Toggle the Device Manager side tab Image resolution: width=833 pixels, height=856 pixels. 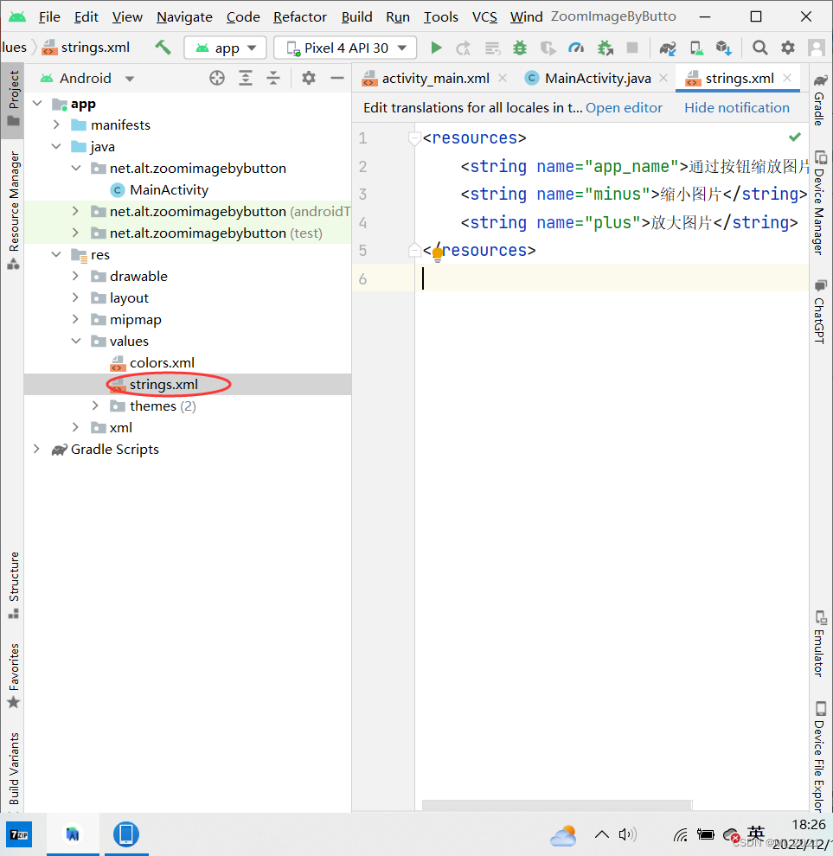[x=819, y=202]
